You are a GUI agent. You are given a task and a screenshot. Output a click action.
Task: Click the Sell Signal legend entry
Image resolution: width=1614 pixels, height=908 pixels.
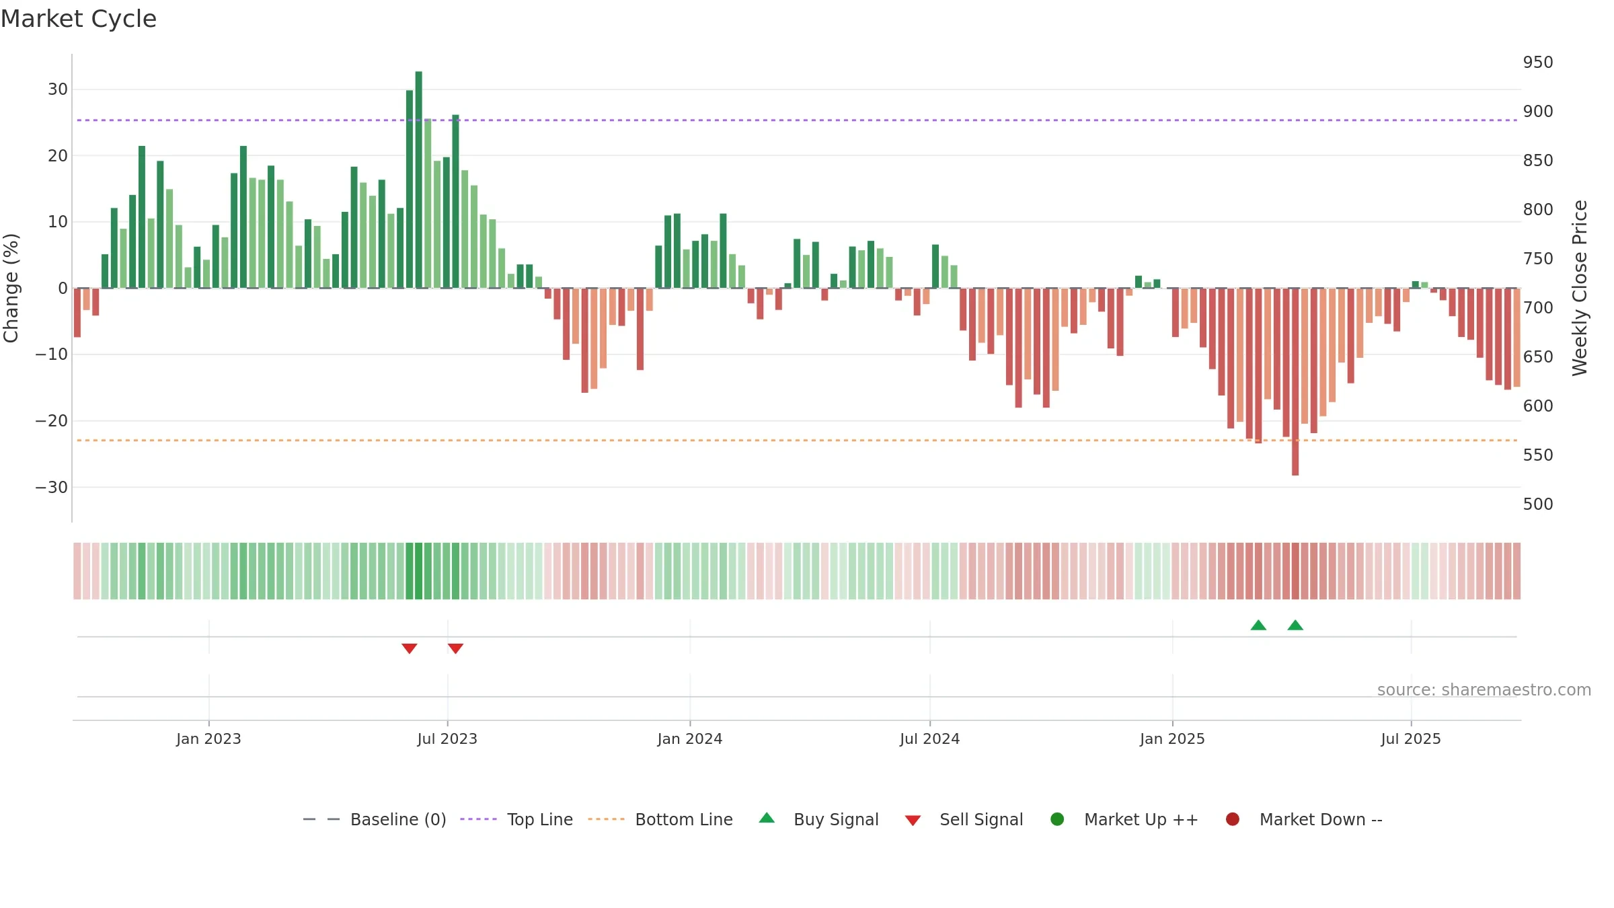[964, 819]
